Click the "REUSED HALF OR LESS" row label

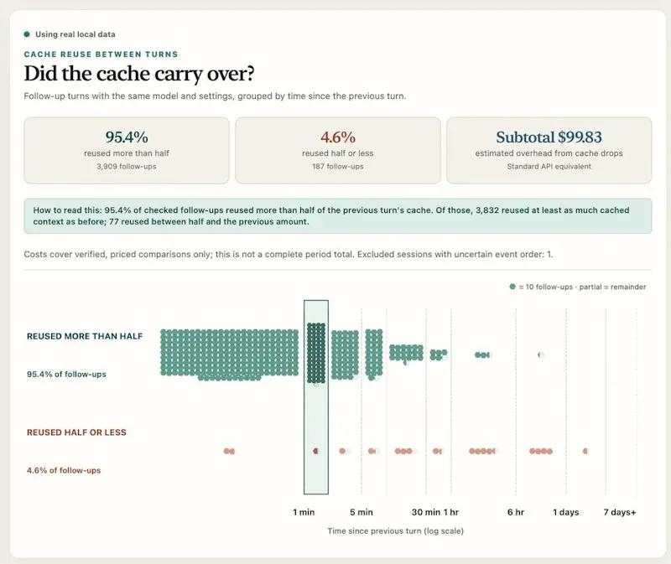[76, 432]
